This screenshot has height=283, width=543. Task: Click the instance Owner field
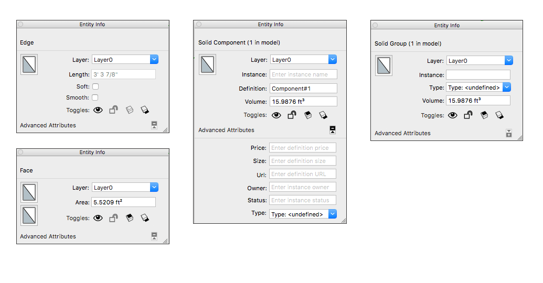coord(303,187)
